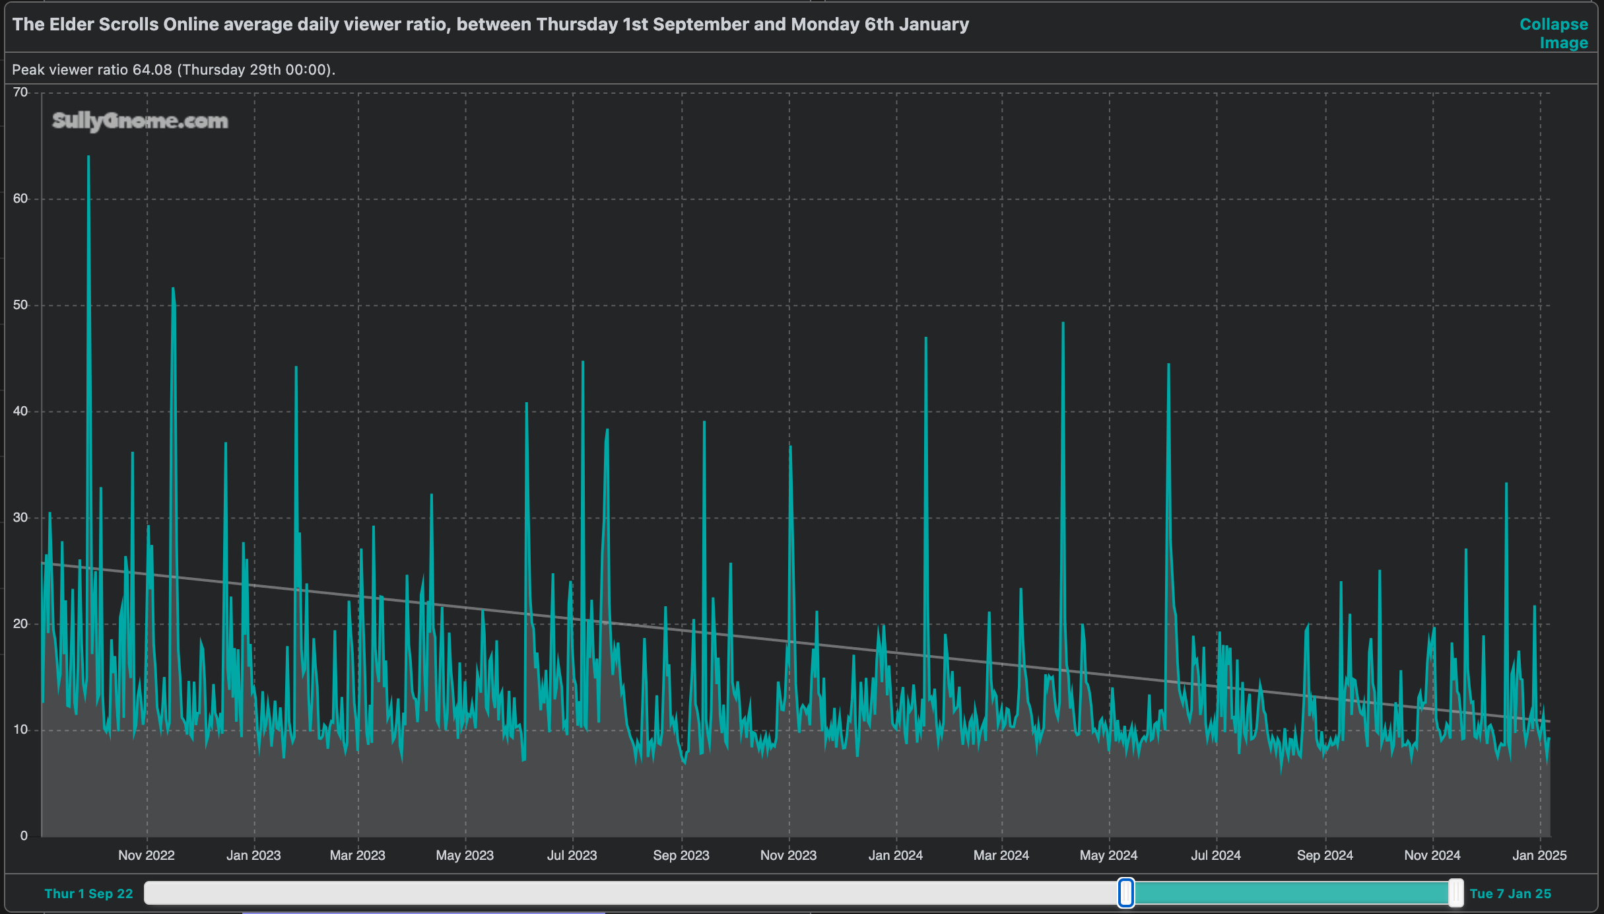Click the 'Nov 2023' axis label
Viewport: 1604px width, 914px height.
coord(788,855)
